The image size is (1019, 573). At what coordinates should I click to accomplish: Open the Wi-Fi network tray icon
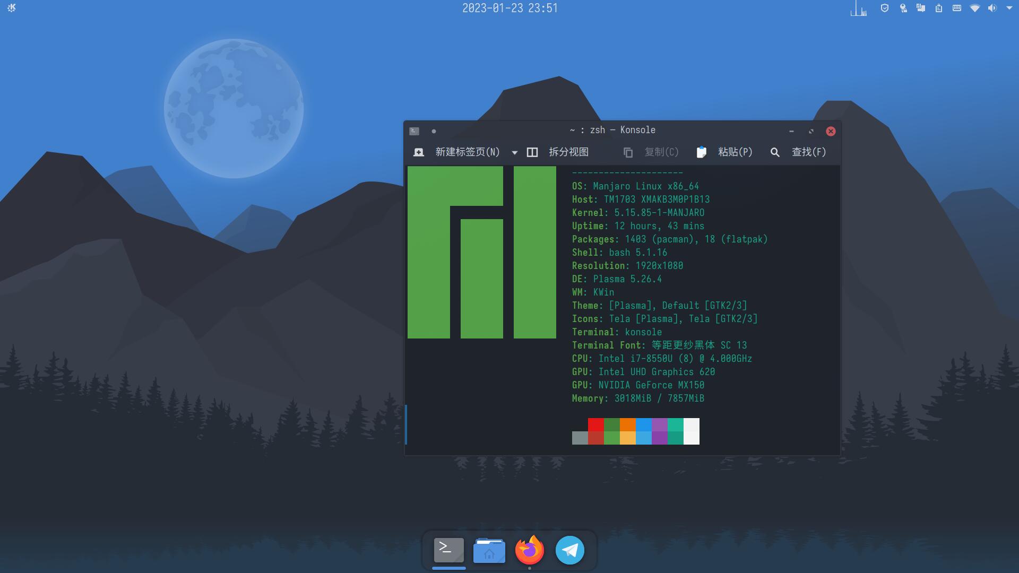point(974,8)
